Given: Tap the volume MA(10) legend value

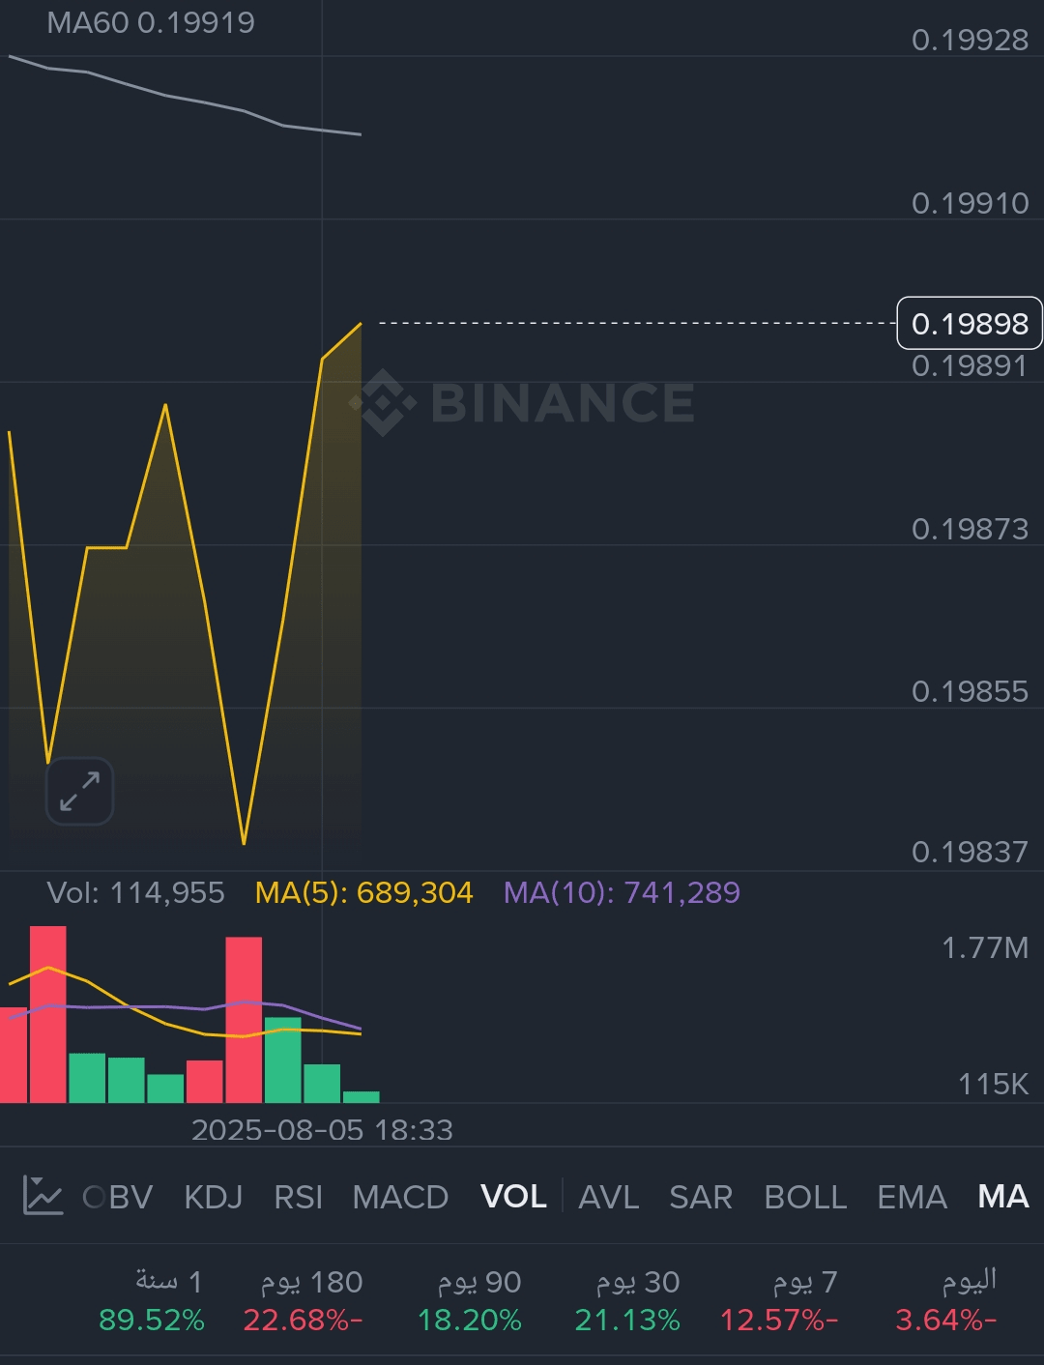Looking at the screenshot, I should pyautogui.click(x=622, y=892).
